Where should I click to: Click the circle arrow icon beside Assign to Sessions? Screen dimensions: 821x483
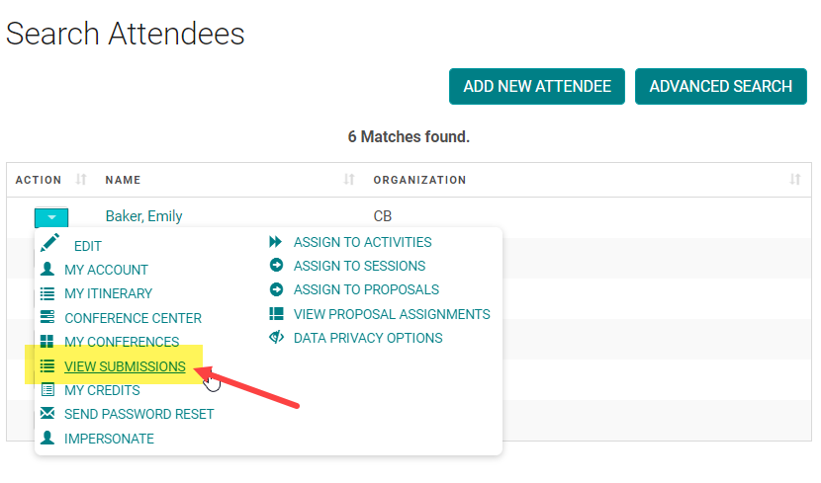[276, 265]
